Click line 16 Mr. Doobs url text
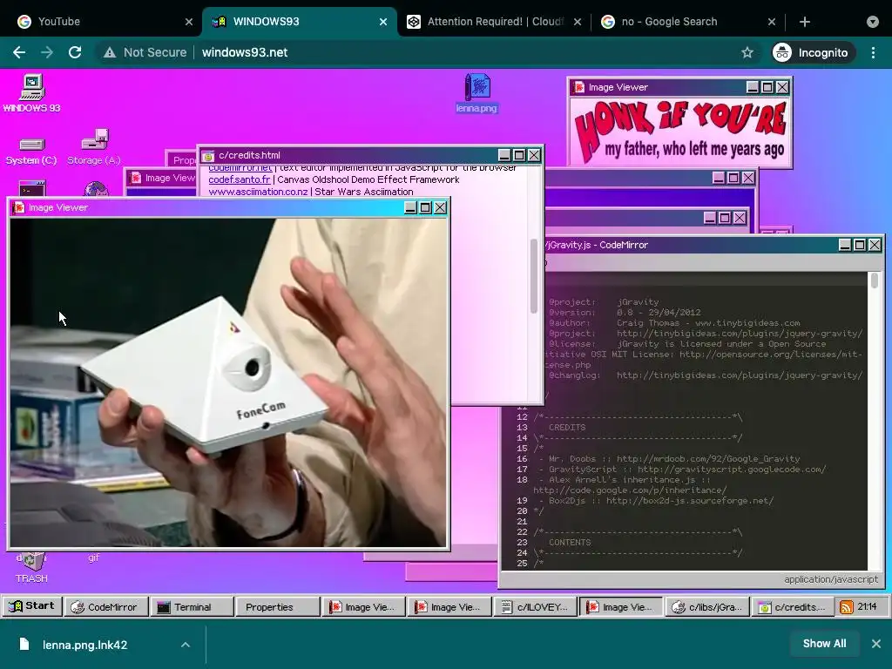 (x=708, y=458)
